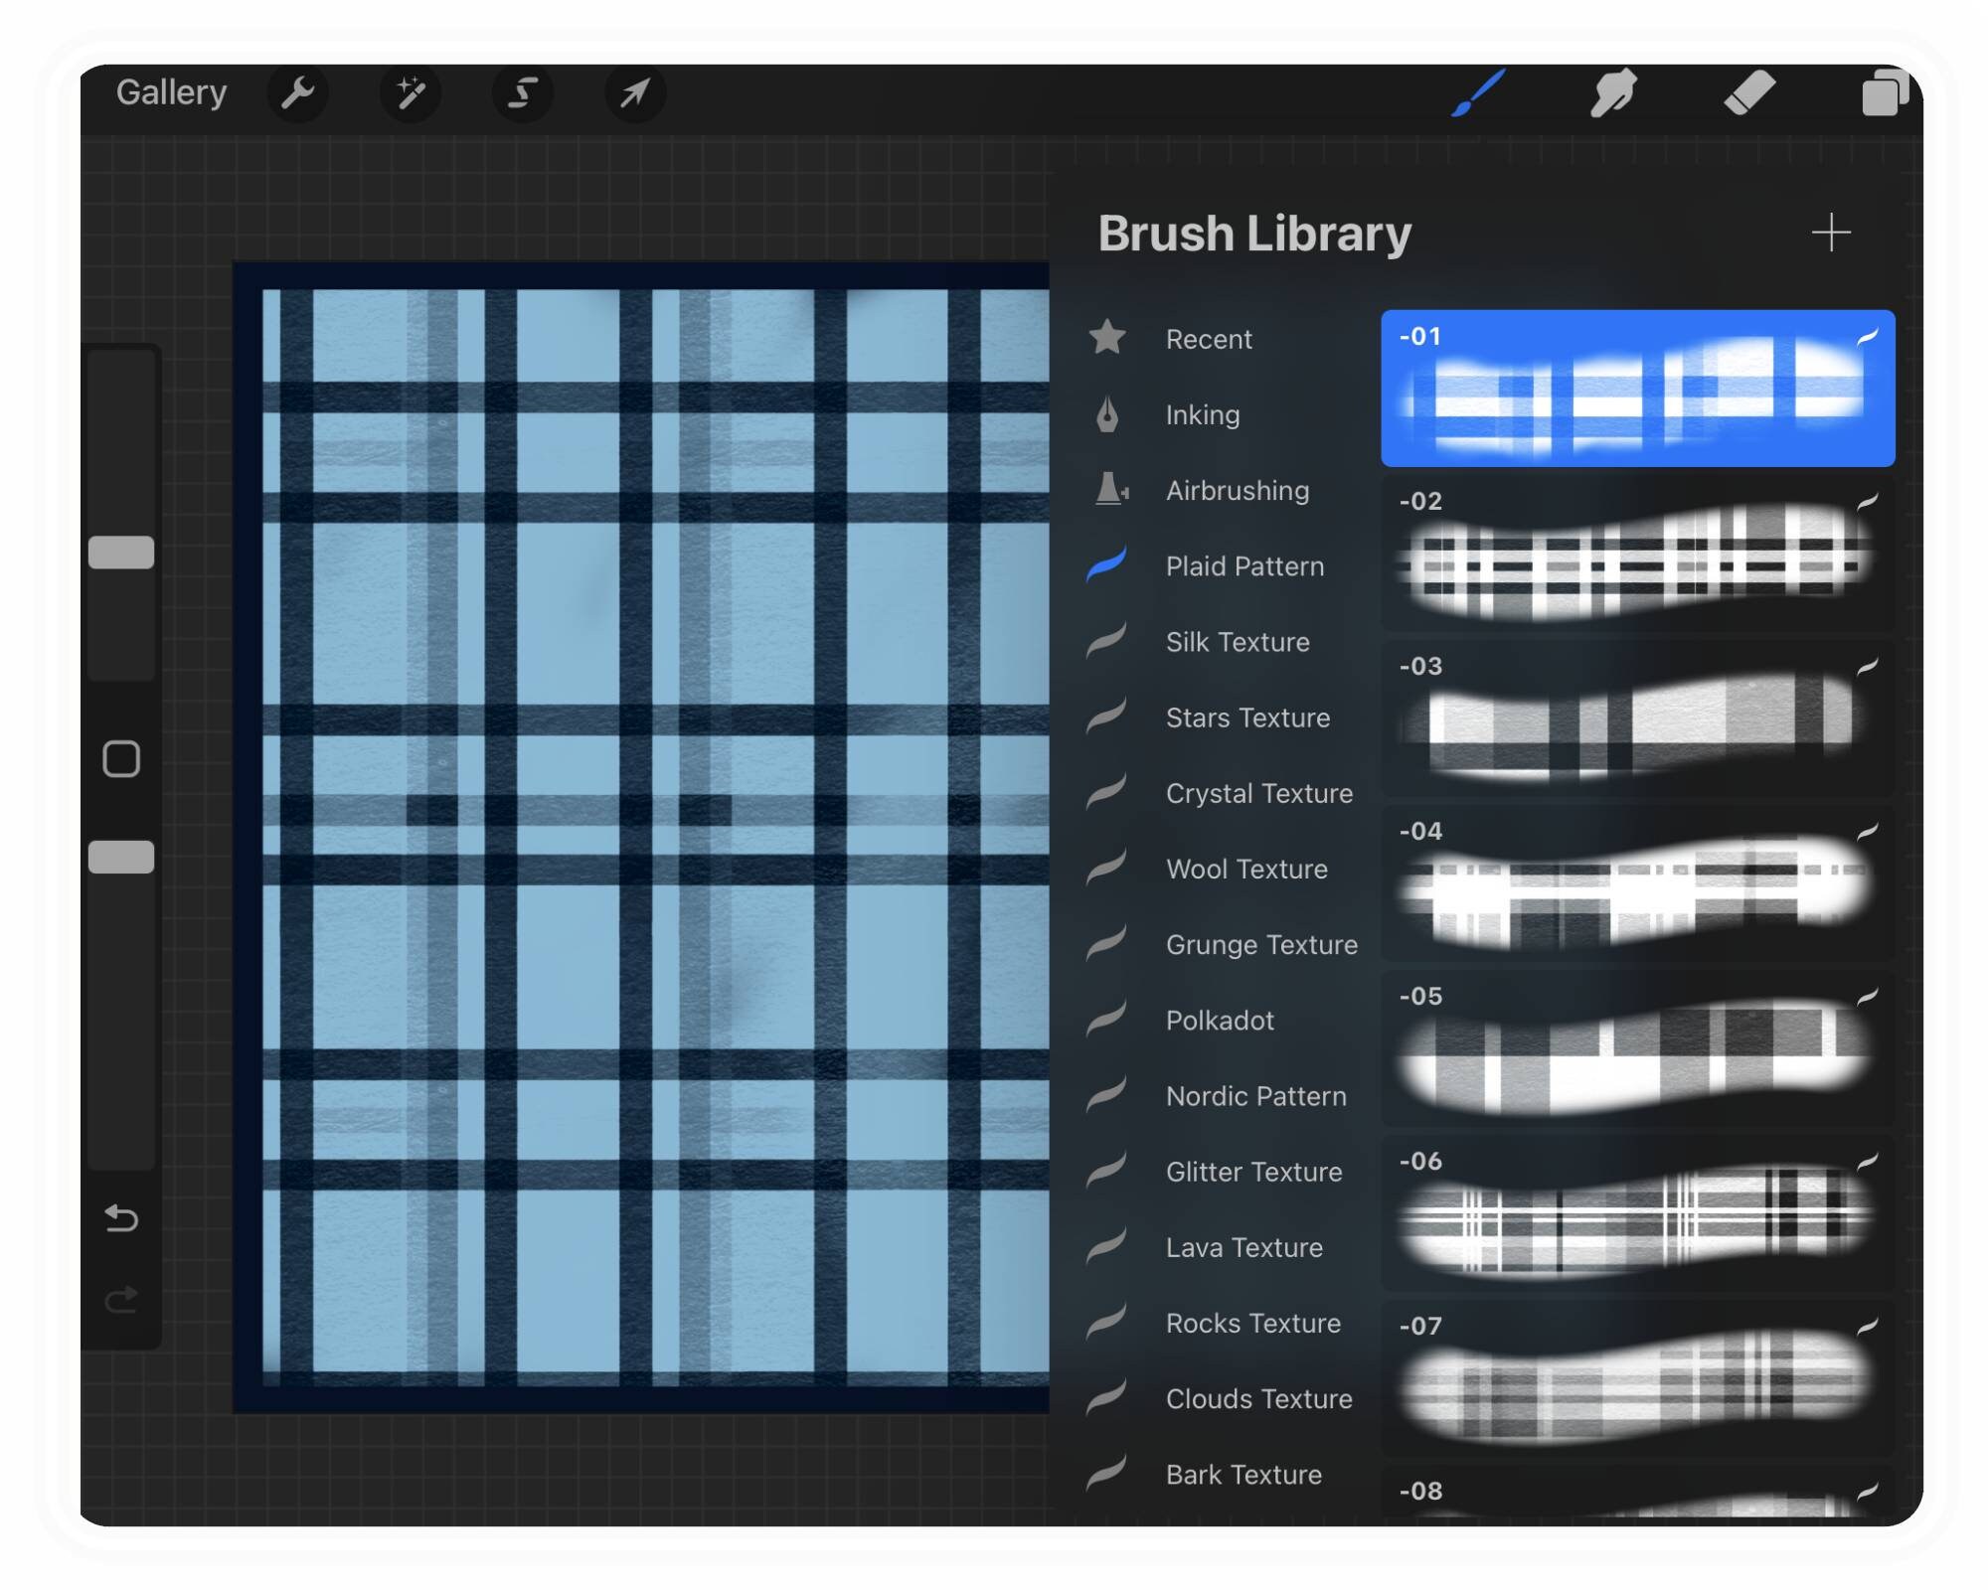Open the Actions menu wrench icon
This screenshot has width=1988, height=1590.
297,92
